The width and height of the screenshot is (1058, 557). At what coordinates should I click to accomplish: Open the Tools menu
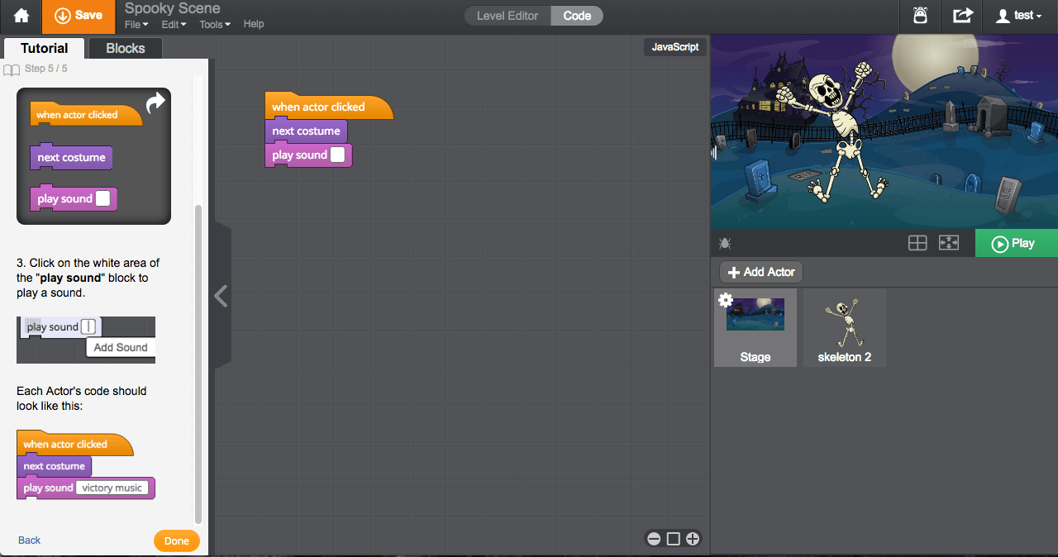click(215, 24)
